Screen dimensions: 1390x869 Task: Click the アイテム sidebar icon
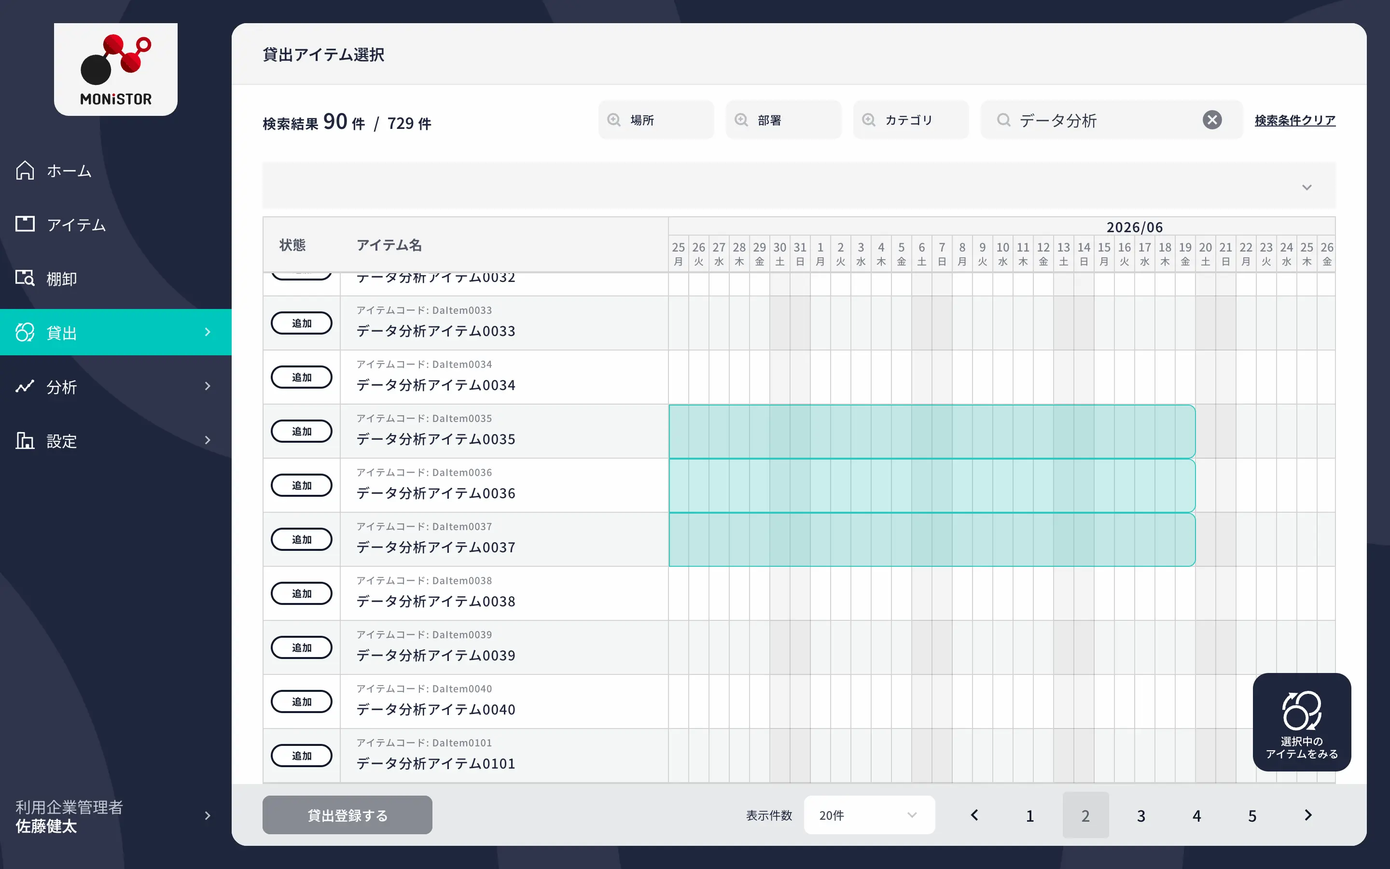(x=25, y=224)
